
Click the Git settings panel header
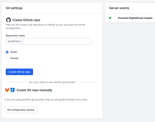coord(14,8)
